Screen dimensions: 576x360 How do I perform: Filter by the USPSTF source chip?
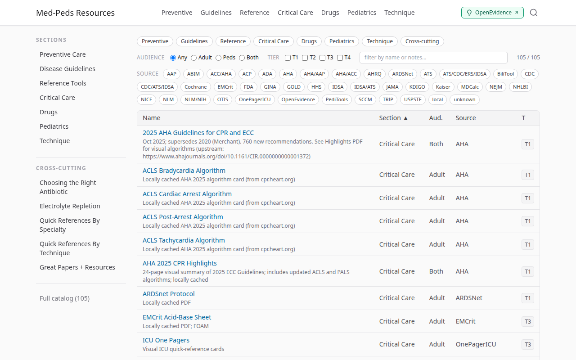413,99
